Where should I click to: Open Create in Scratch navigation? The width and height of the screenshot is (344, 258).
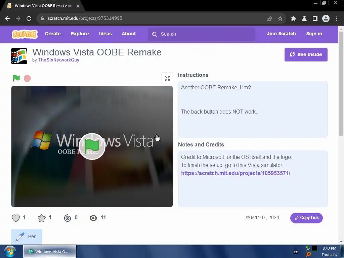click(x=53, y=34)
